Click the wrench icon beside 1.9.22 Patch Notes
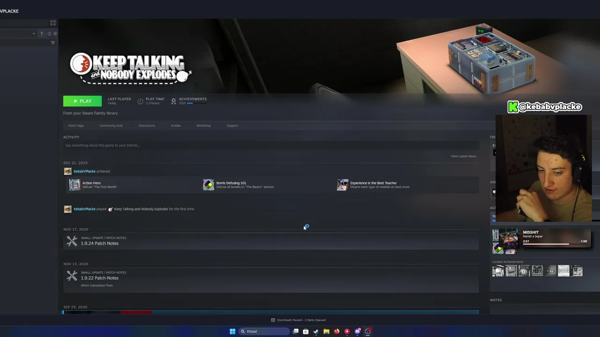 pos(72,276)
